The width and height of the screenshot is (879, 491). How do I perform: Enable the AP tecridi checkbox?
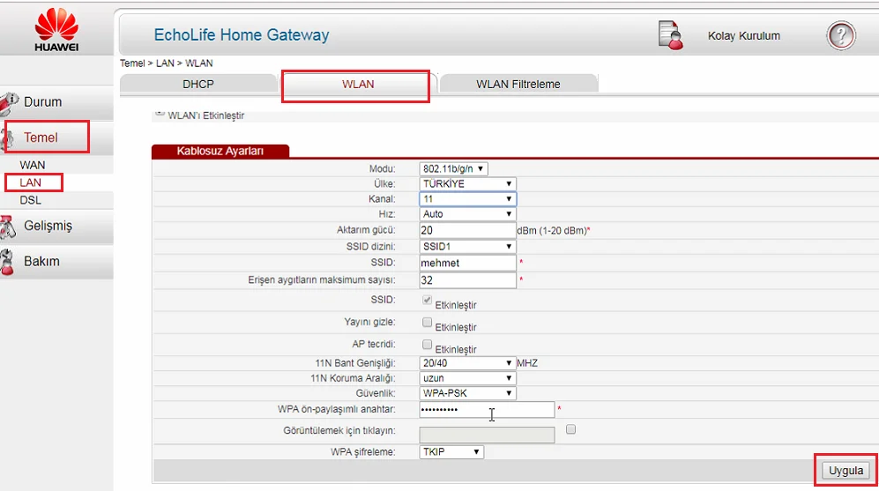pyautogui.click(x=428, y=344)
